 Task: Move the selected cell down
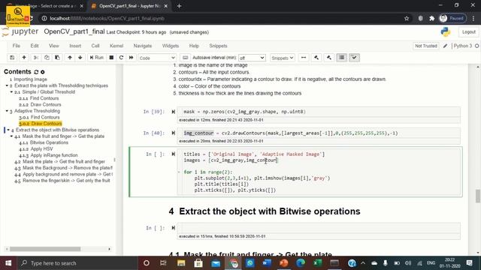point(80,58)
